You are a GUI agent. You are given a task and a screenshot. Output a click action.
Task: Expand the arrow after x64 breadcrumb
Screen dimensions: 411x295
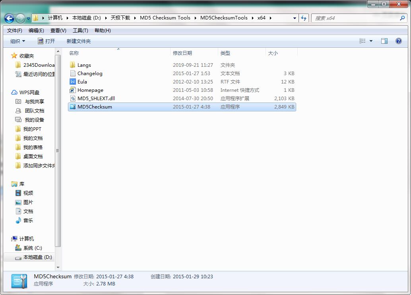point(271,18)
